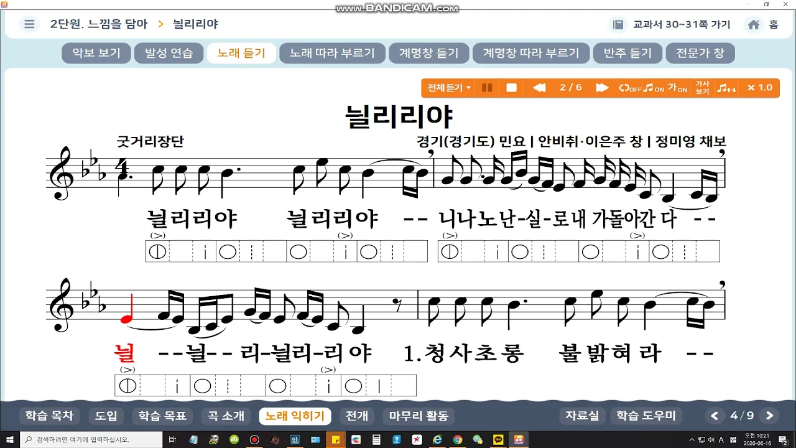
Task: Open the 곡 소개 section
Action: coord(226,416)
